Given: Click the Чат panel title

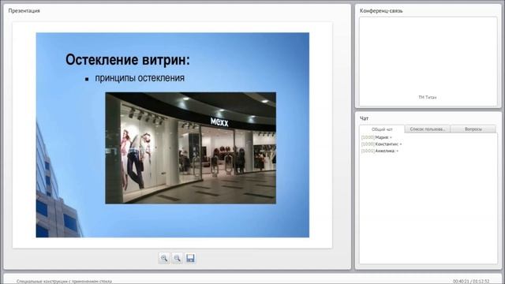Looking at the screenshot, I should (364, 118).
